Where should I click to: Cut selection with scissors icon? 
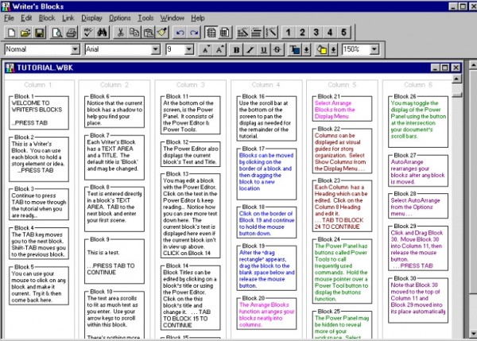pos(121,33)
